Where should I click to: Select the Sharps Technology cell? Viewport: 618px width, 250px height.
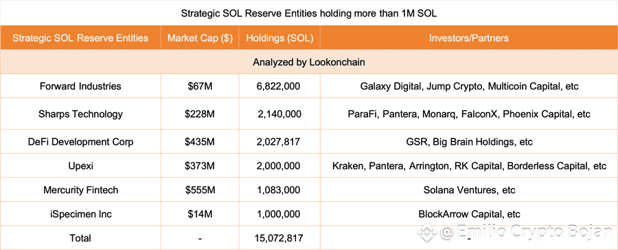(80, 114)
